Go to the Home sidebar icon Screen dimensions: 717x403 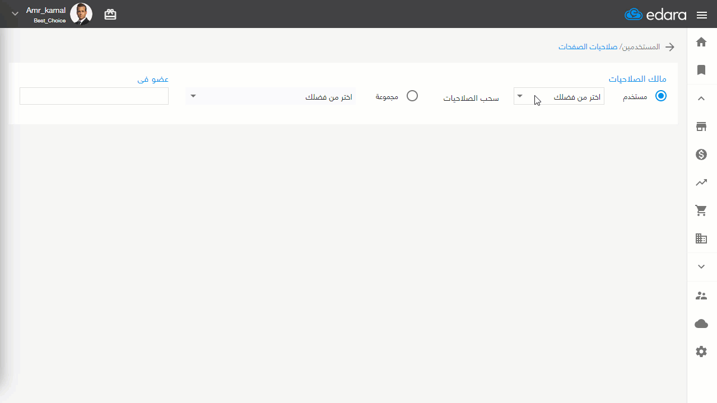tap(701, 42)
